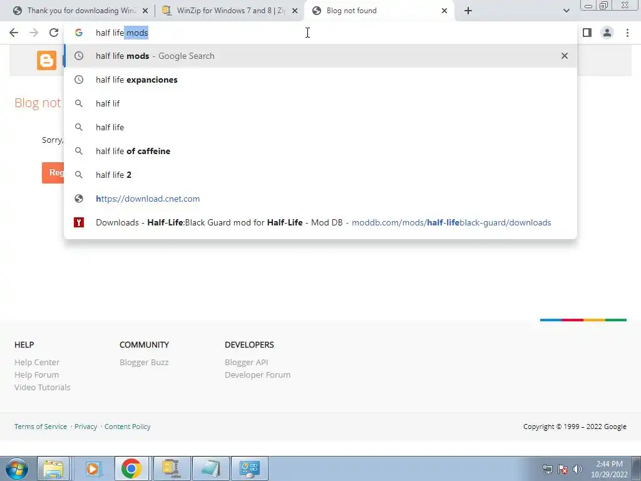Open the Help Forum link
Screen dimensions: 641x481
36,375
